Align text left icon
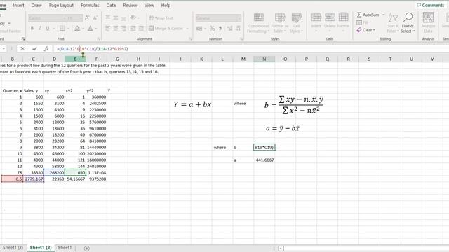This screenshot has height=252, width=449. 107,28
